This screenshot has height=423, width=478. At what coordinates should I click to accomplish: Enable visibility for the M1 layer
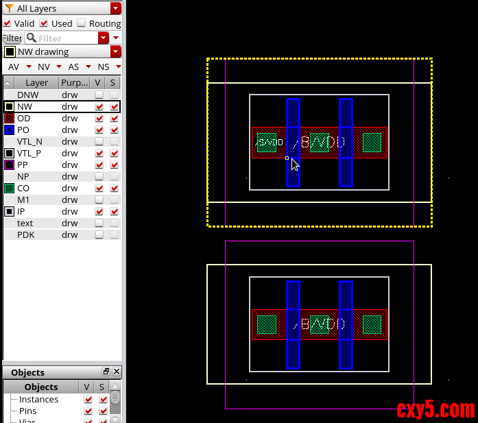99,200
